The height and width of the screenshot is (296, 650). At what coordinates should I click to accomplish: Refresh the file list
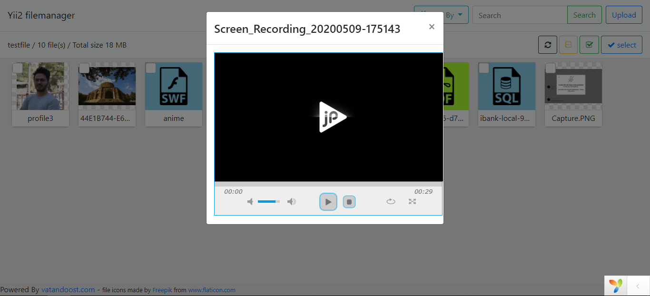click(x=547, y=44)
